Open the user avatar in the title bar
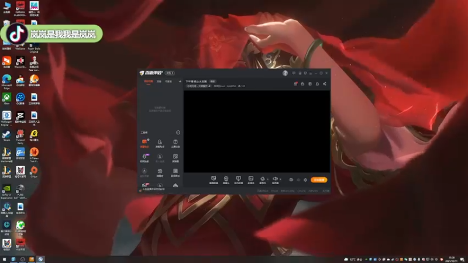This screenshot has height=263, width=468. click(x=285, y=73)
